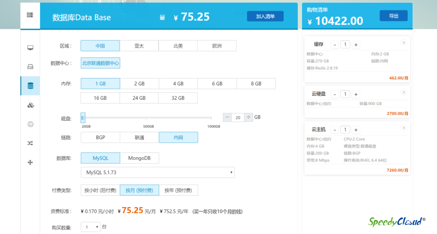Open MySQL 5.1.73 version dropdown
This screenshot has height=234, width=437.
(158, 173)
